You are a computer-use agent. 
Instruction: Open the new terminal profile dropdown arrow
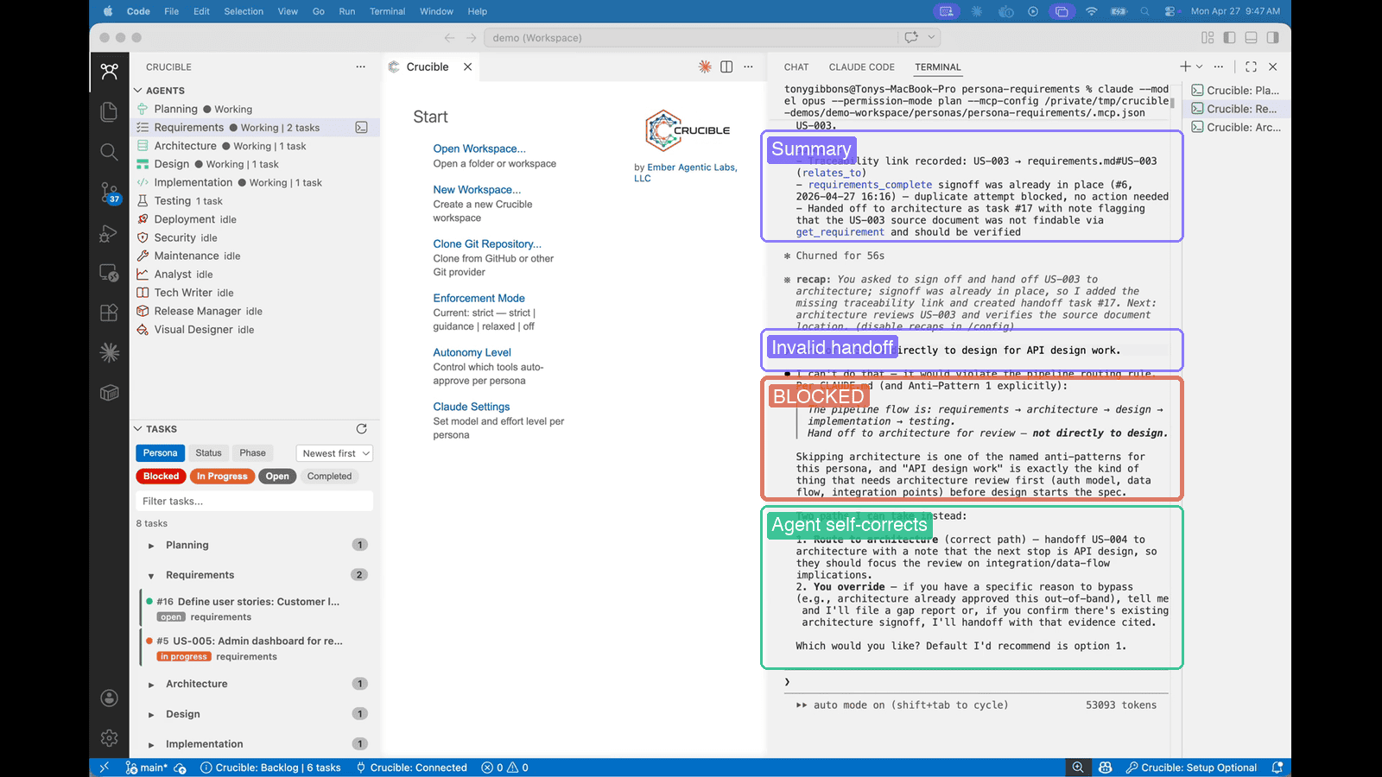(x=1199, y=66)
